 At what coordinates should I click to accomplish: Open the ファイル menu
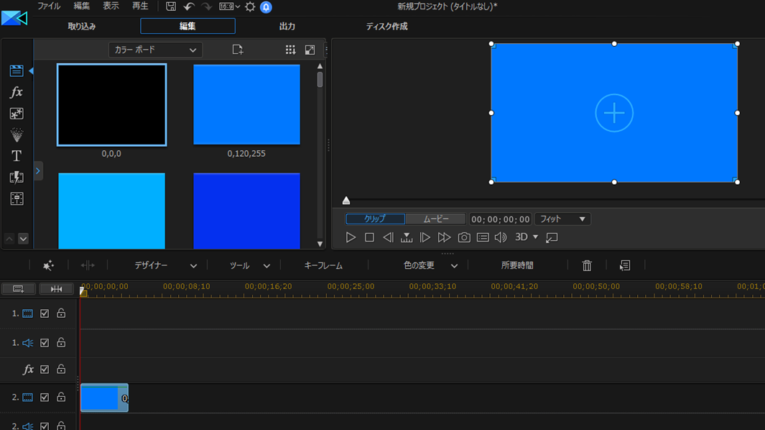tap(49, 6)
